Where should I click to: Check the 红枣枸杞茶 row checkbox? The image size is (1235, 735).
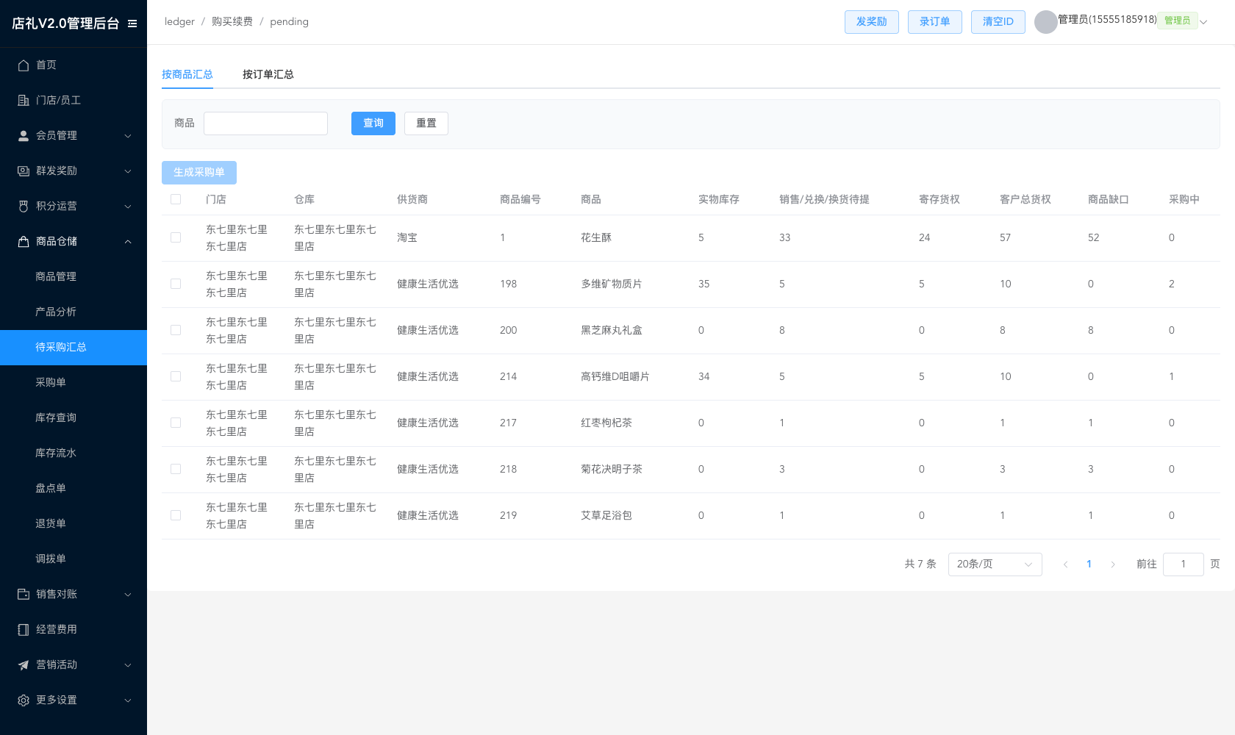[176, 423]
